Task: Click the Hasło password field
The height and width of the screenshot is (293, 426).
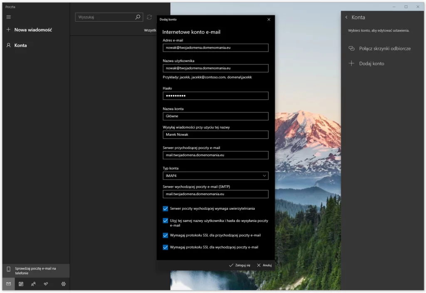Action: [215, 96]
